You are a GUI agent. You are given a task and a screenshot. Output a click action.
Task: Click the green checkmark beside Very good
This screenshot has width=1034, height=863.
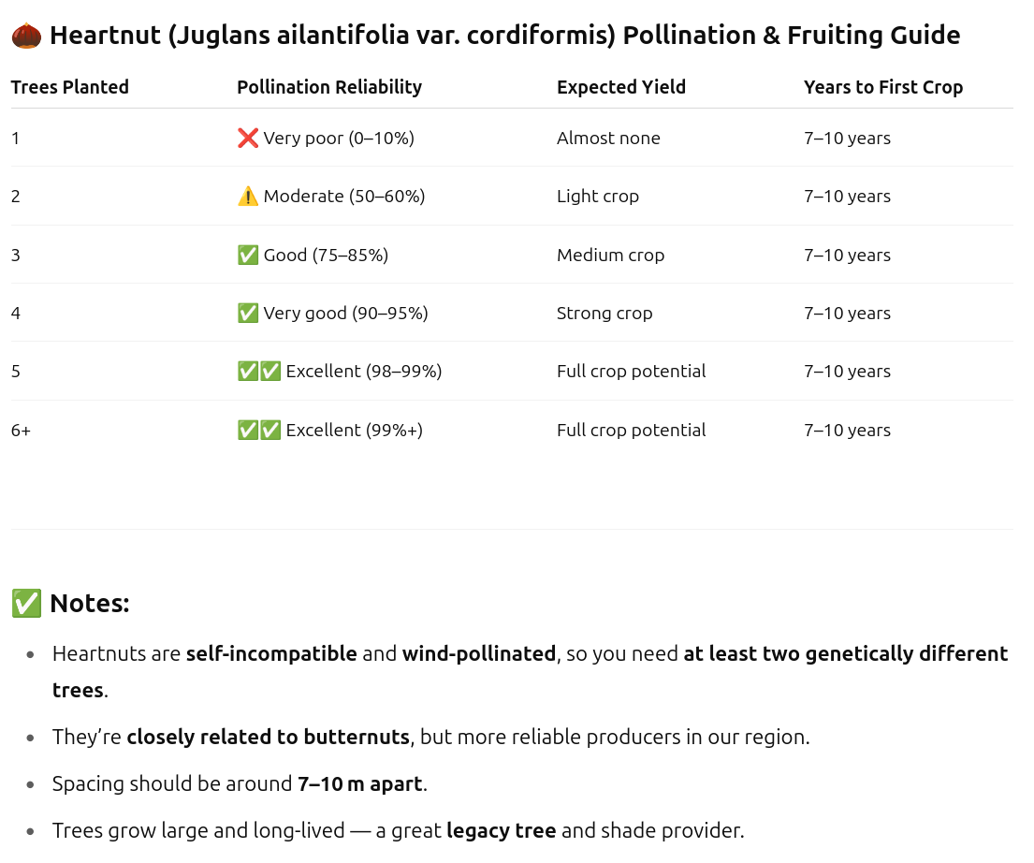click(248, 313)
